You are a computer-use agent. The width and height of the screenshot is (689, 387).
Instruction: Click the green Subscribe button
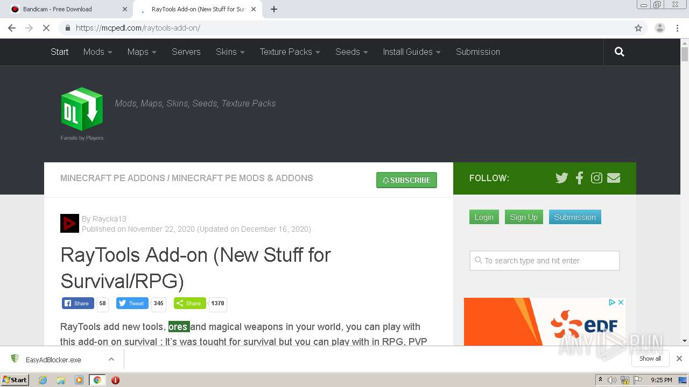pos(406,180)
